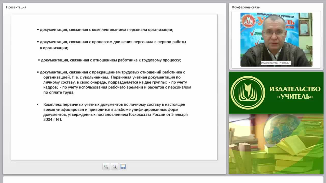326x183 pixels.
Task: Click the presenter's webcam video
Action: pos(276,40)
